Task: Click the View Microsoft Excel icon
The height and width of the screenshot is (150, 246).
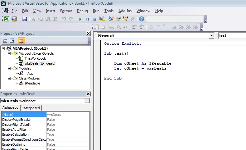Action: [x=7, y=19]
